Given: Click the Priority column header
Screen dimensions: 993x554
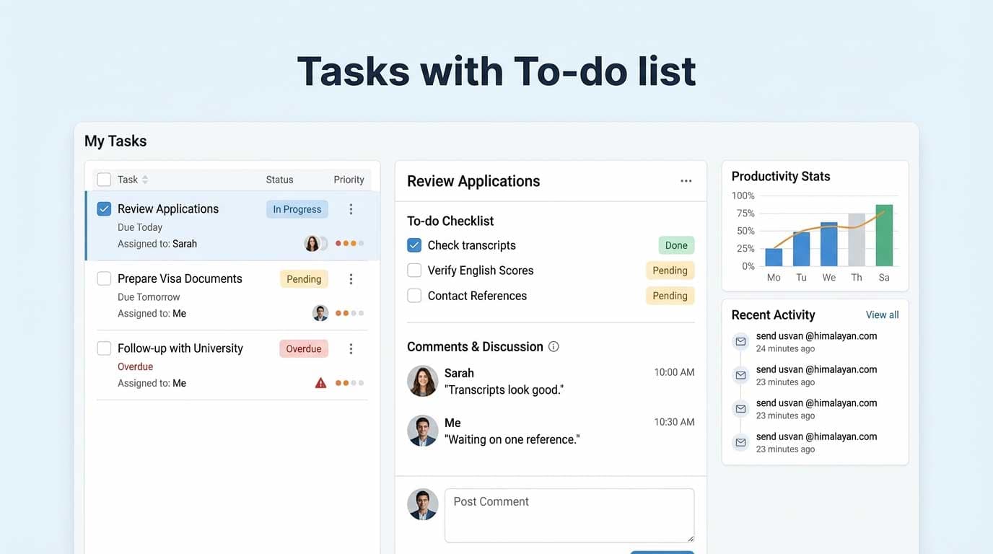Looking at the screenshot, I should pos(349,179).
